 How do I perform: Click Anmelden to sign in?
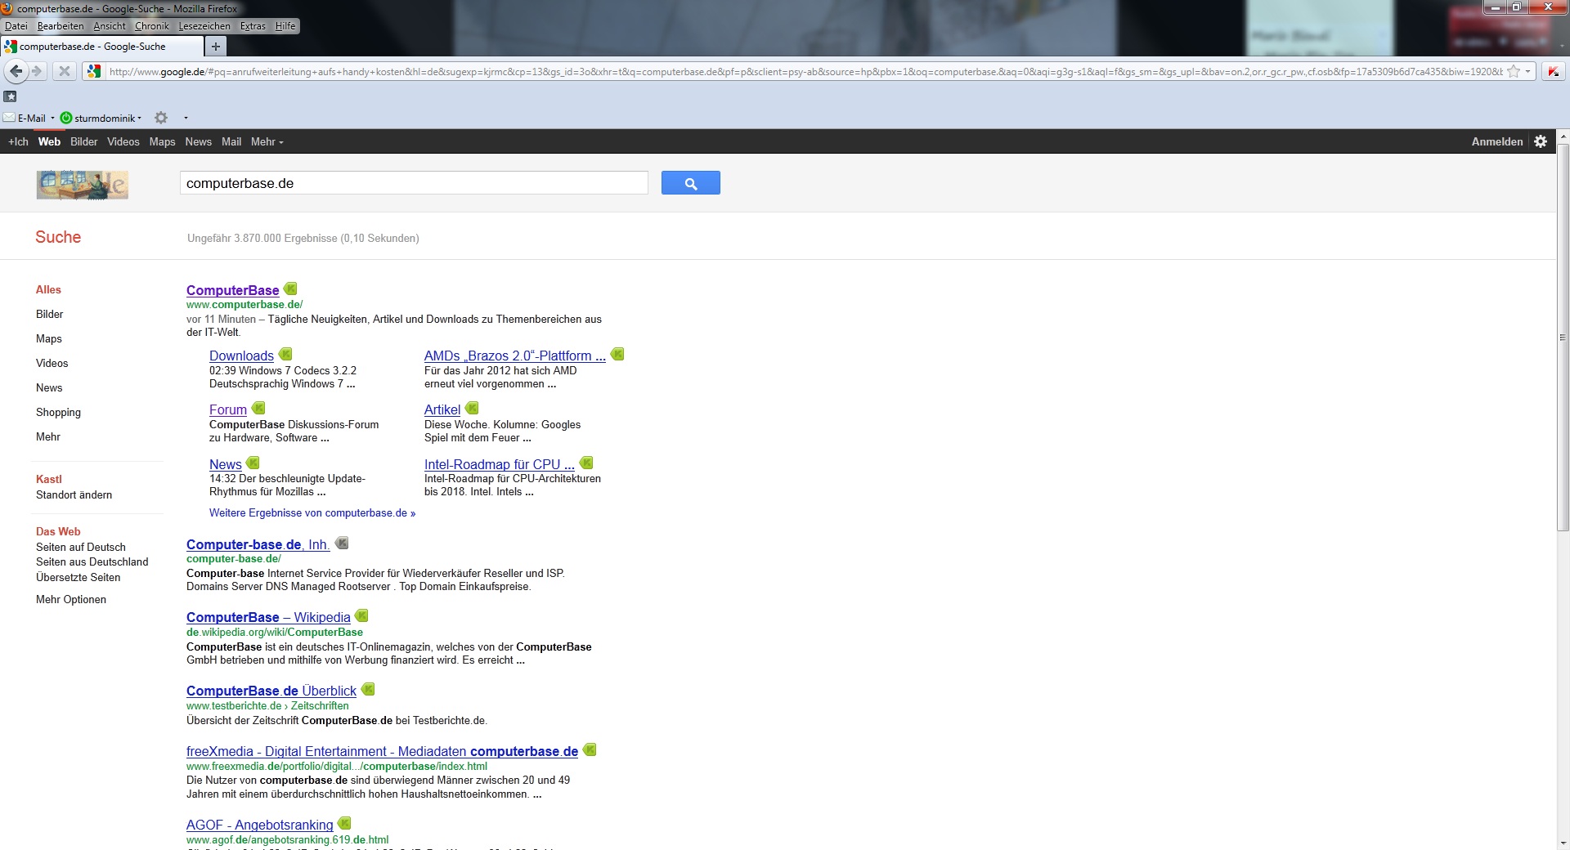[x=1497, y=141]
